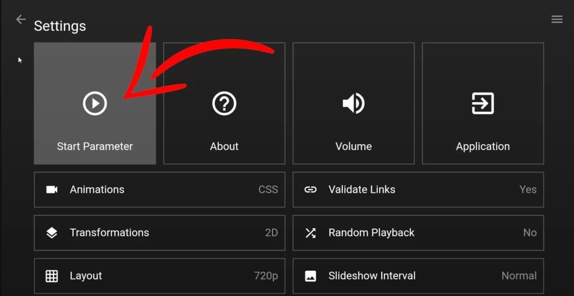Click the Slideshow Interval image icon
The height and width of the screenshot is (296, 574).
pos(311,276)
